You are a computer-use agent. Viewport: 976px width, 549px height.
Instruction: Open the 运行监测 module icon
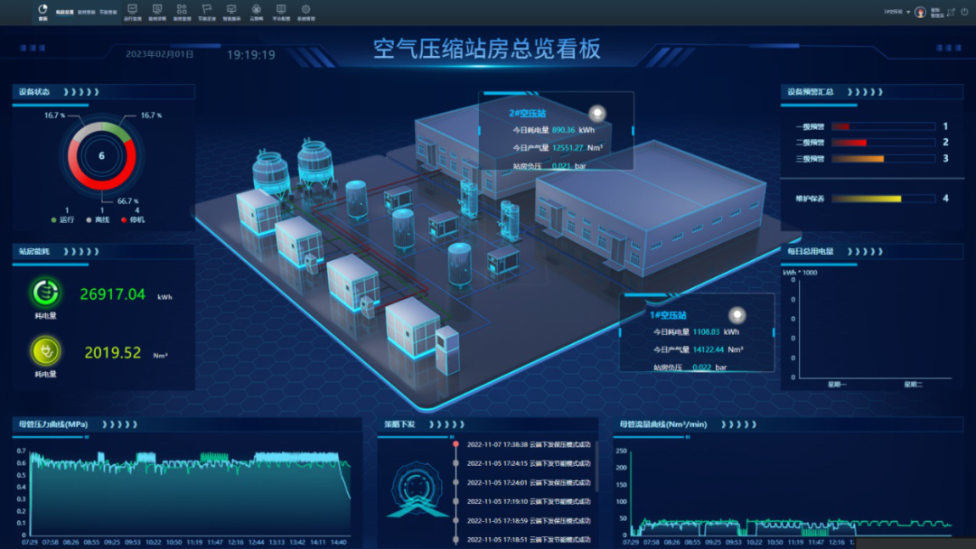click(132, 10)
